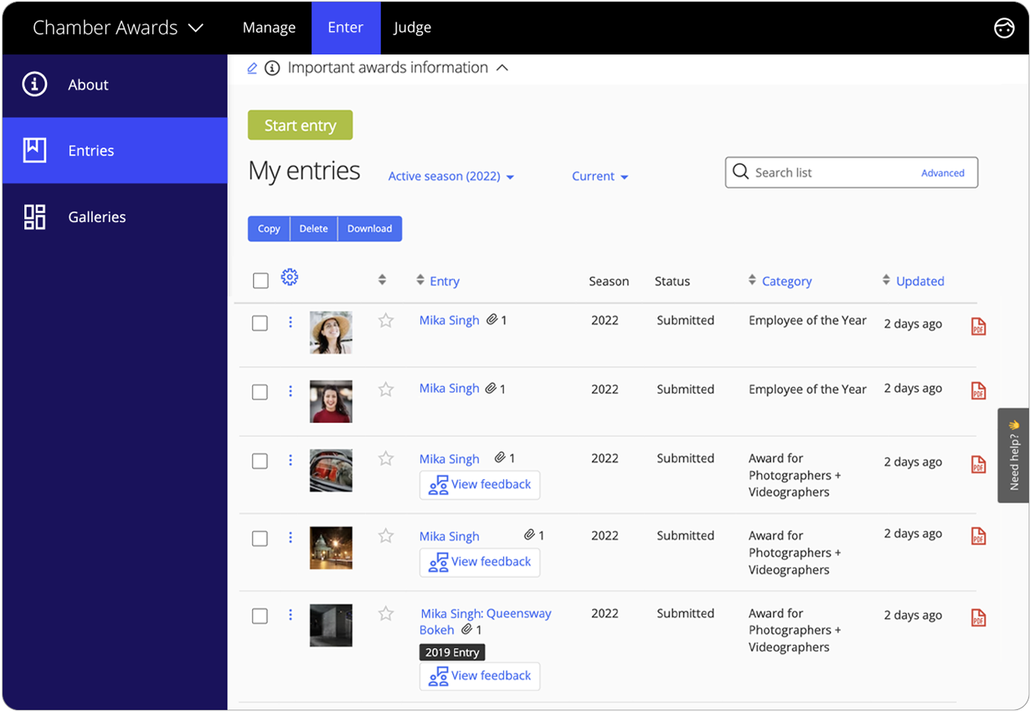Switch to the Judge tab
1030x711 pixels.
click(x=412, y=28)
